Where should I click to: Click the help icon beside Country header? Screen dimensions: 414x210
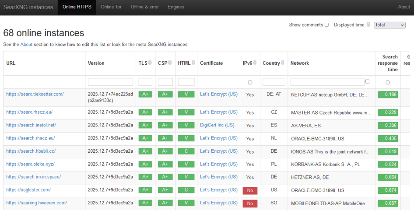[x=283, y=63]
